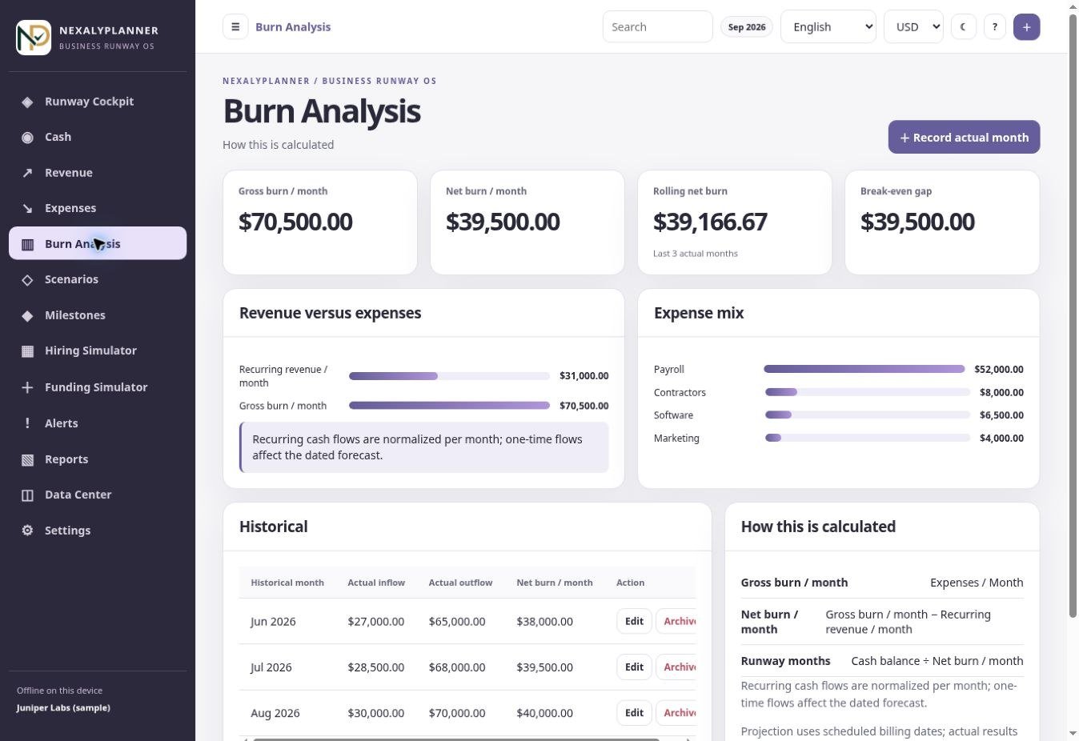Click the Settings gear icon
1079x741 pixels.
(x=27, y=531)
